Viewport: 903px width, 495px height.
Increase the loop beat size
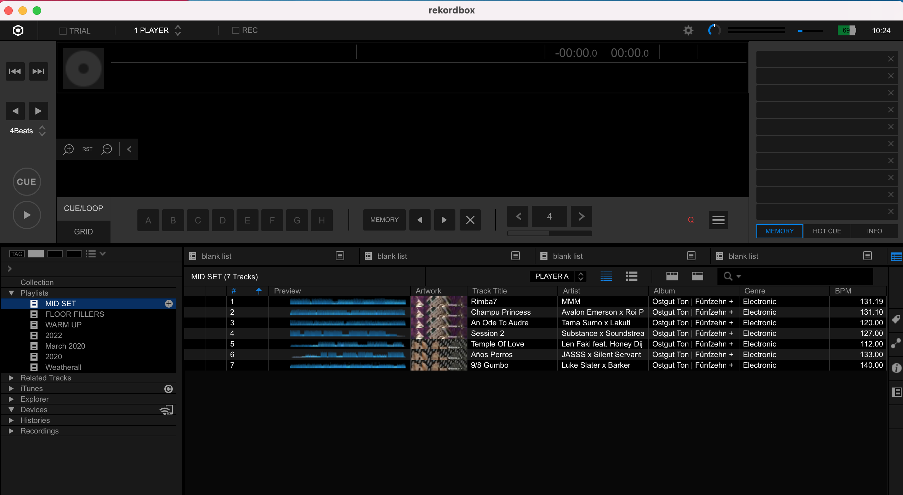[x=581, y=216]
